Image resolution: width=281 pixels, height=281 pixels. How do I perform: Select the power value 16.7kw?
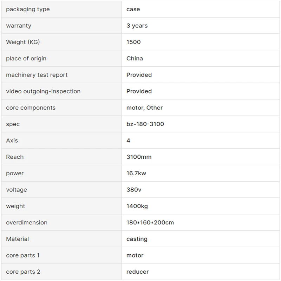tap(136, 173)
